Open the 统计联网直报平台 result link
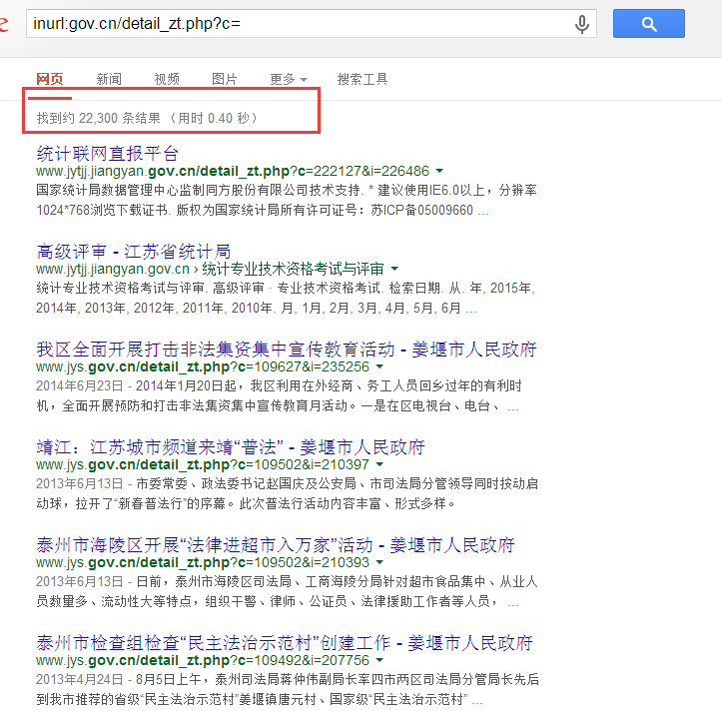The width and height of the screenshot is (722, 713). pyautogui.click(x=107, y=154)
